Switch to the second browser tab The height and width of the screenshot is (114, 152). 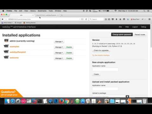[x=47, y=15]
